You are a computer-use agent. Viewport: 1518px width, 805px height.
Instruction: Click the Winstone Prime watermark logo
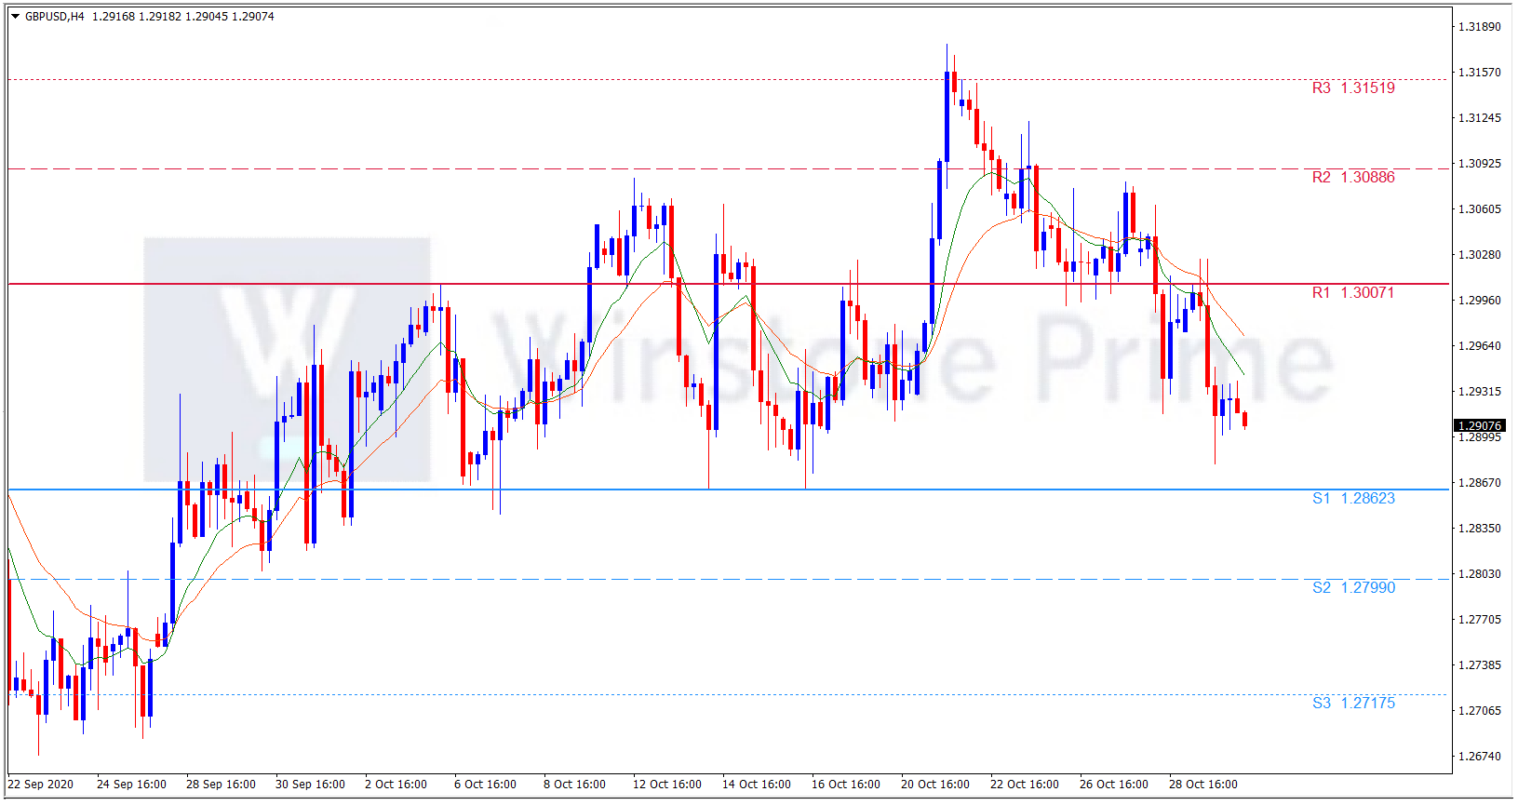point(287,358)
